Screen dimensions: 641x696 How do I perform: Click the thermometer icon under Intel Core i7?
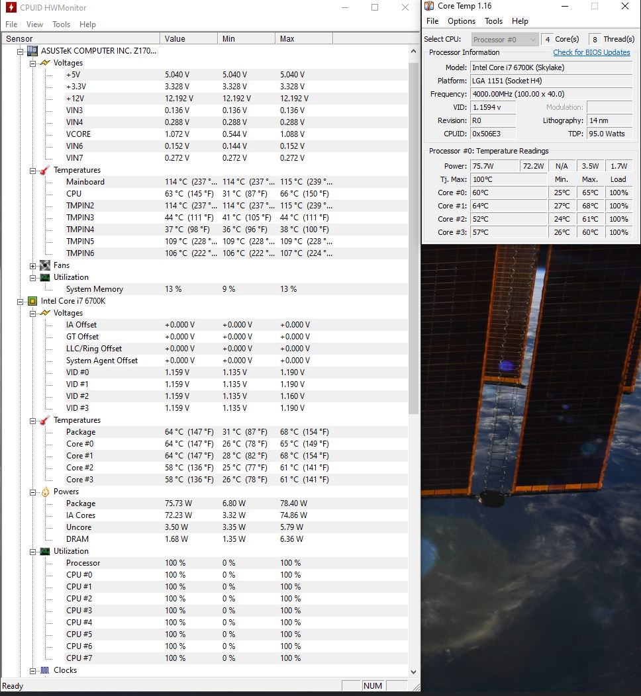[x=45, y=420]
